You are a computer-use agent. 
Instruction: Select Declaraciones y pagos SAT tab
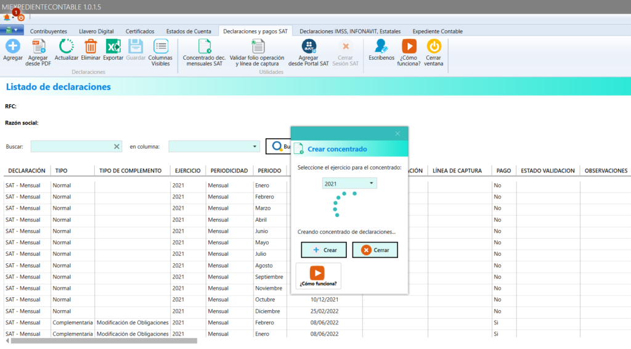(255, 31)
